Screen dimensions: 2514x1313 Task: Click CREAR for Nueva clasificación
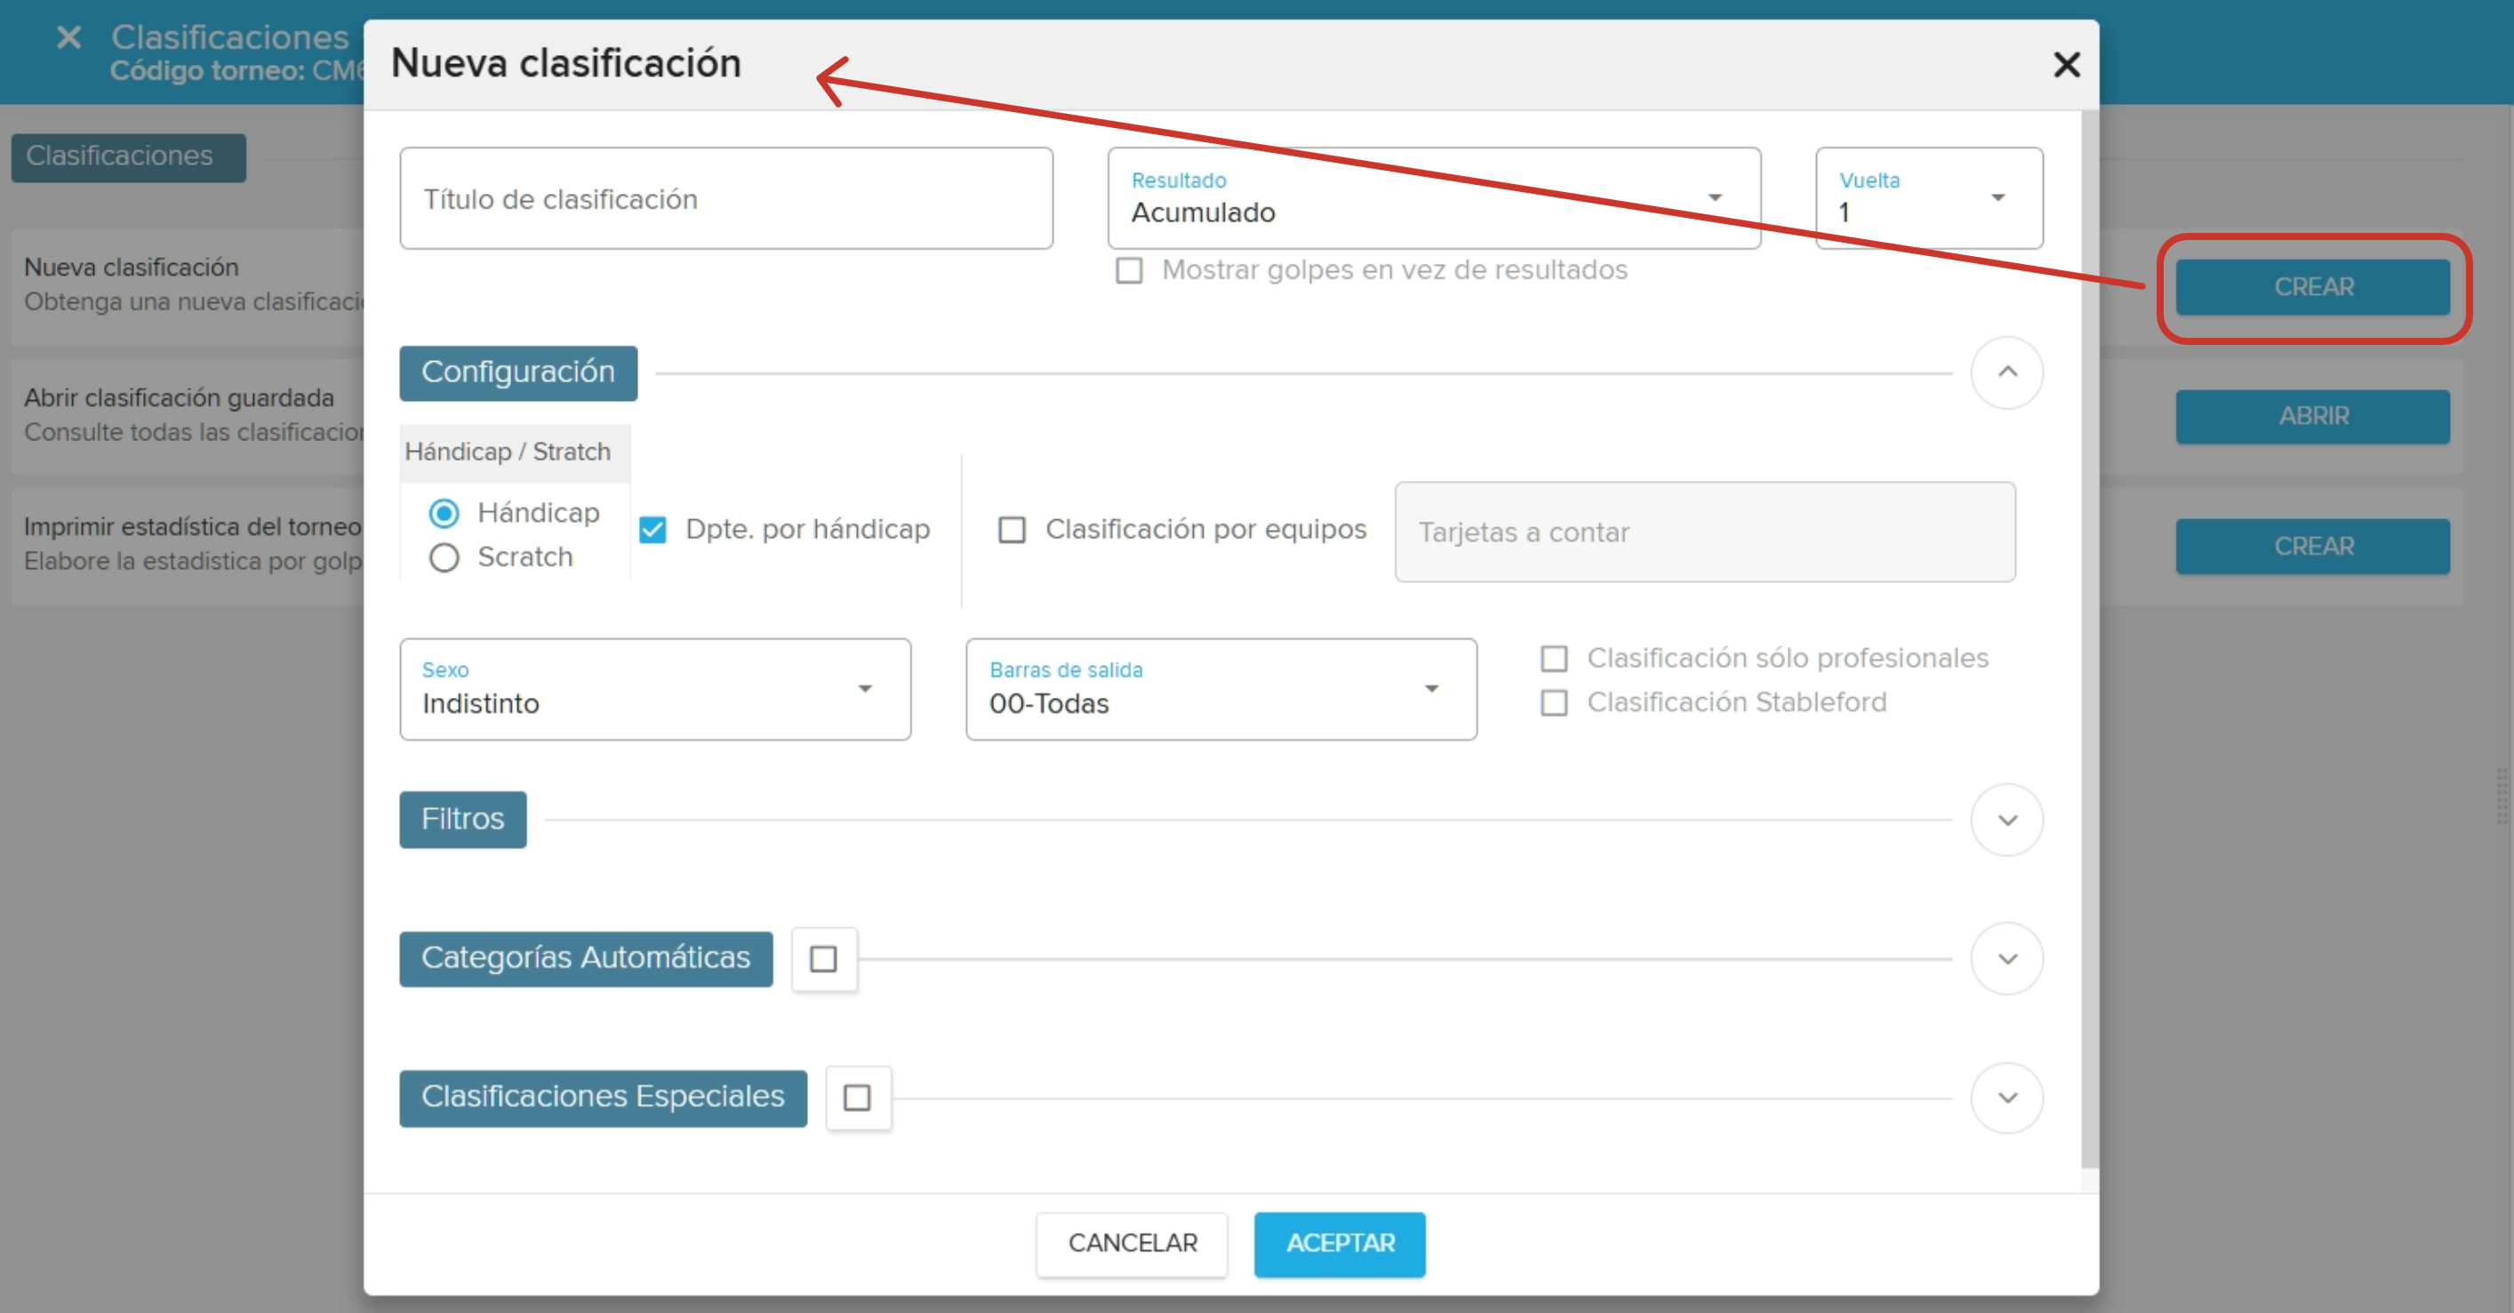click(2312, 287)
